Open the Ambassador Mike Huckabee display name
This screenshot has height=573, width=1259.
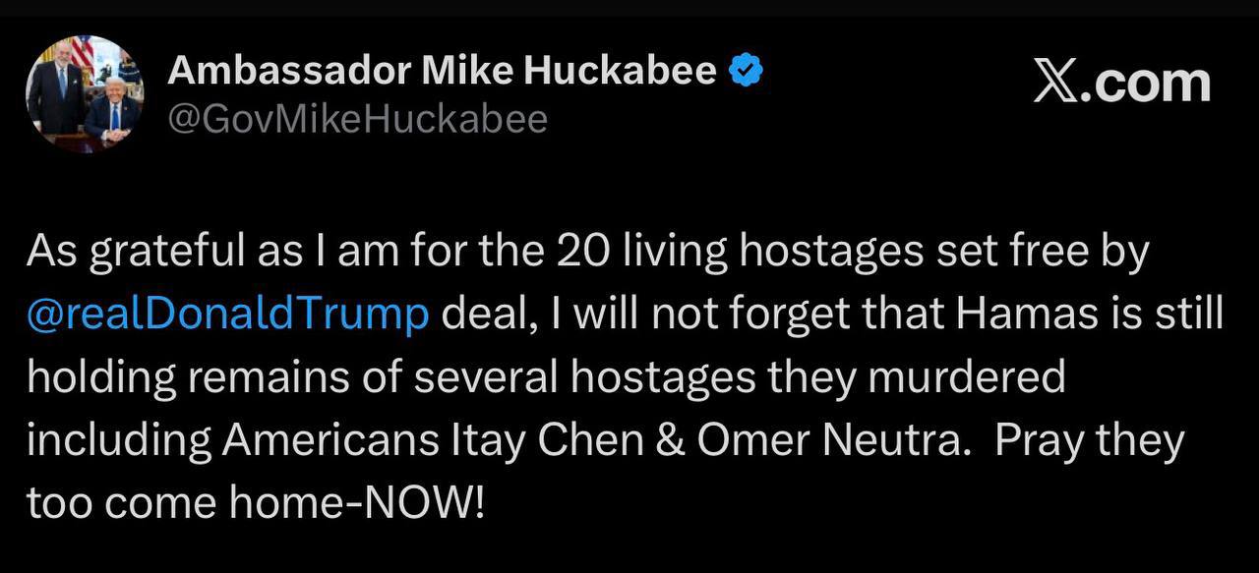click(x=442, y=71)
